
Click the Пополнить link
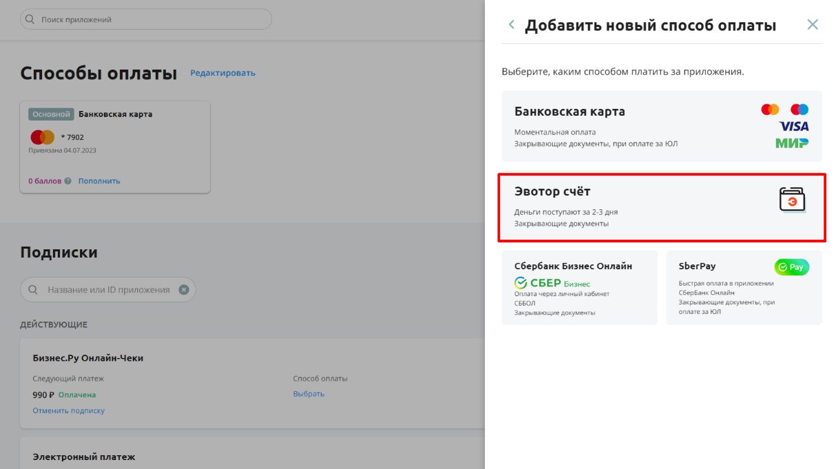[99, 181]
